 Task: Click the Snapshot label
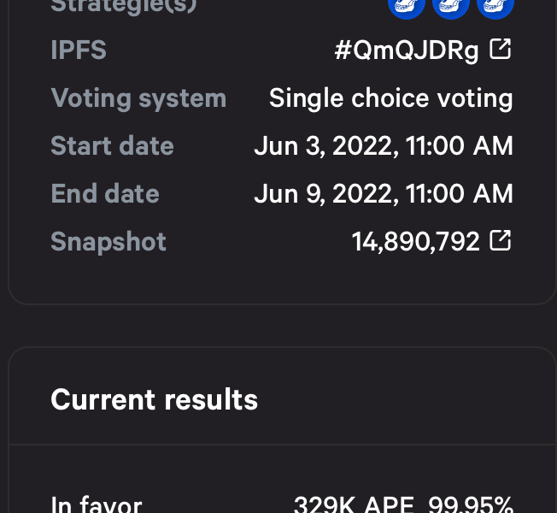[108, 242]
